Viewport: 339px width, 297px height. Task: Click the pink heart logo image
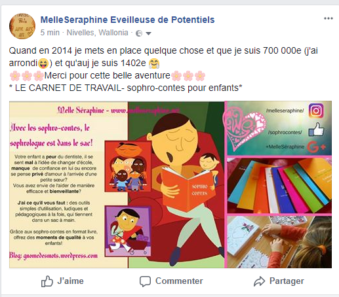click(x=245, y=129)
